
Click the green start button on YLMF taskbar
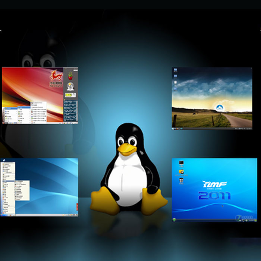click(174, 220)
